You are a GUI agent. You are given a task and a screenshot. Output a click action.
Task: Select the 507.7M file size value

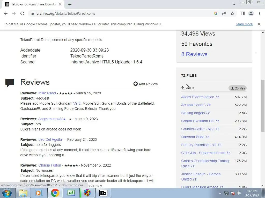(x=240, y=97)
